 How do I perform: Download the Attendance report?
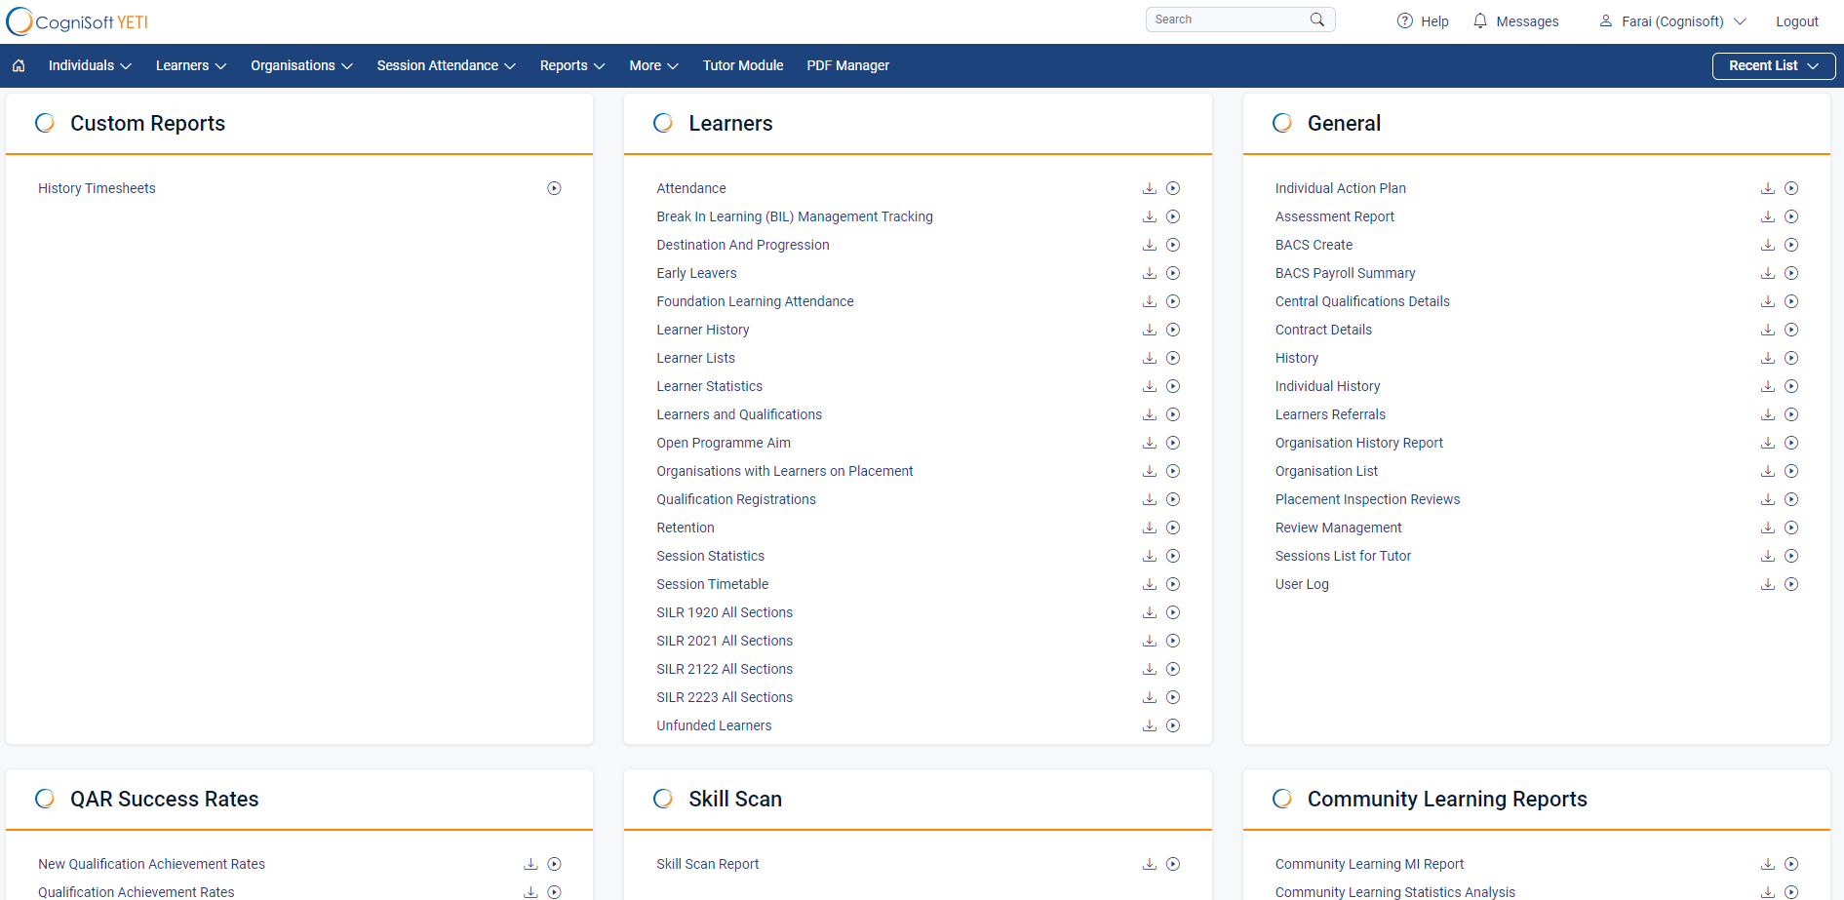pos(1150,187)
